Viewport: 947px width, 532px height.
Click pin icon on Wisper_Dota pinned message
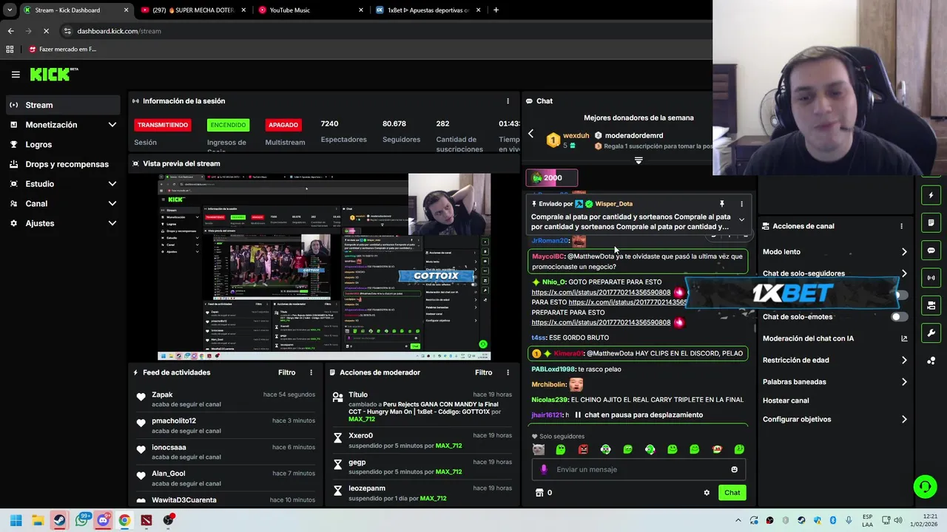pyautogui.click(x=721, y=204)
